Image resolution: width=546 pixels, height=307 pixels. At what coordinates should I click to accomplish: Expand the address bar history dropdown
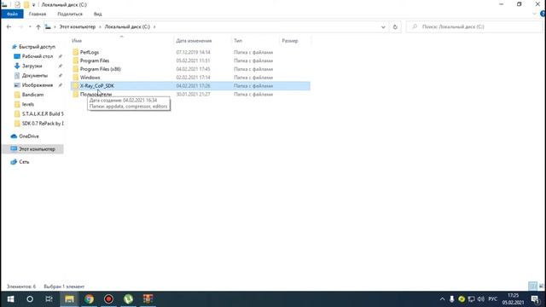(383, 26)
